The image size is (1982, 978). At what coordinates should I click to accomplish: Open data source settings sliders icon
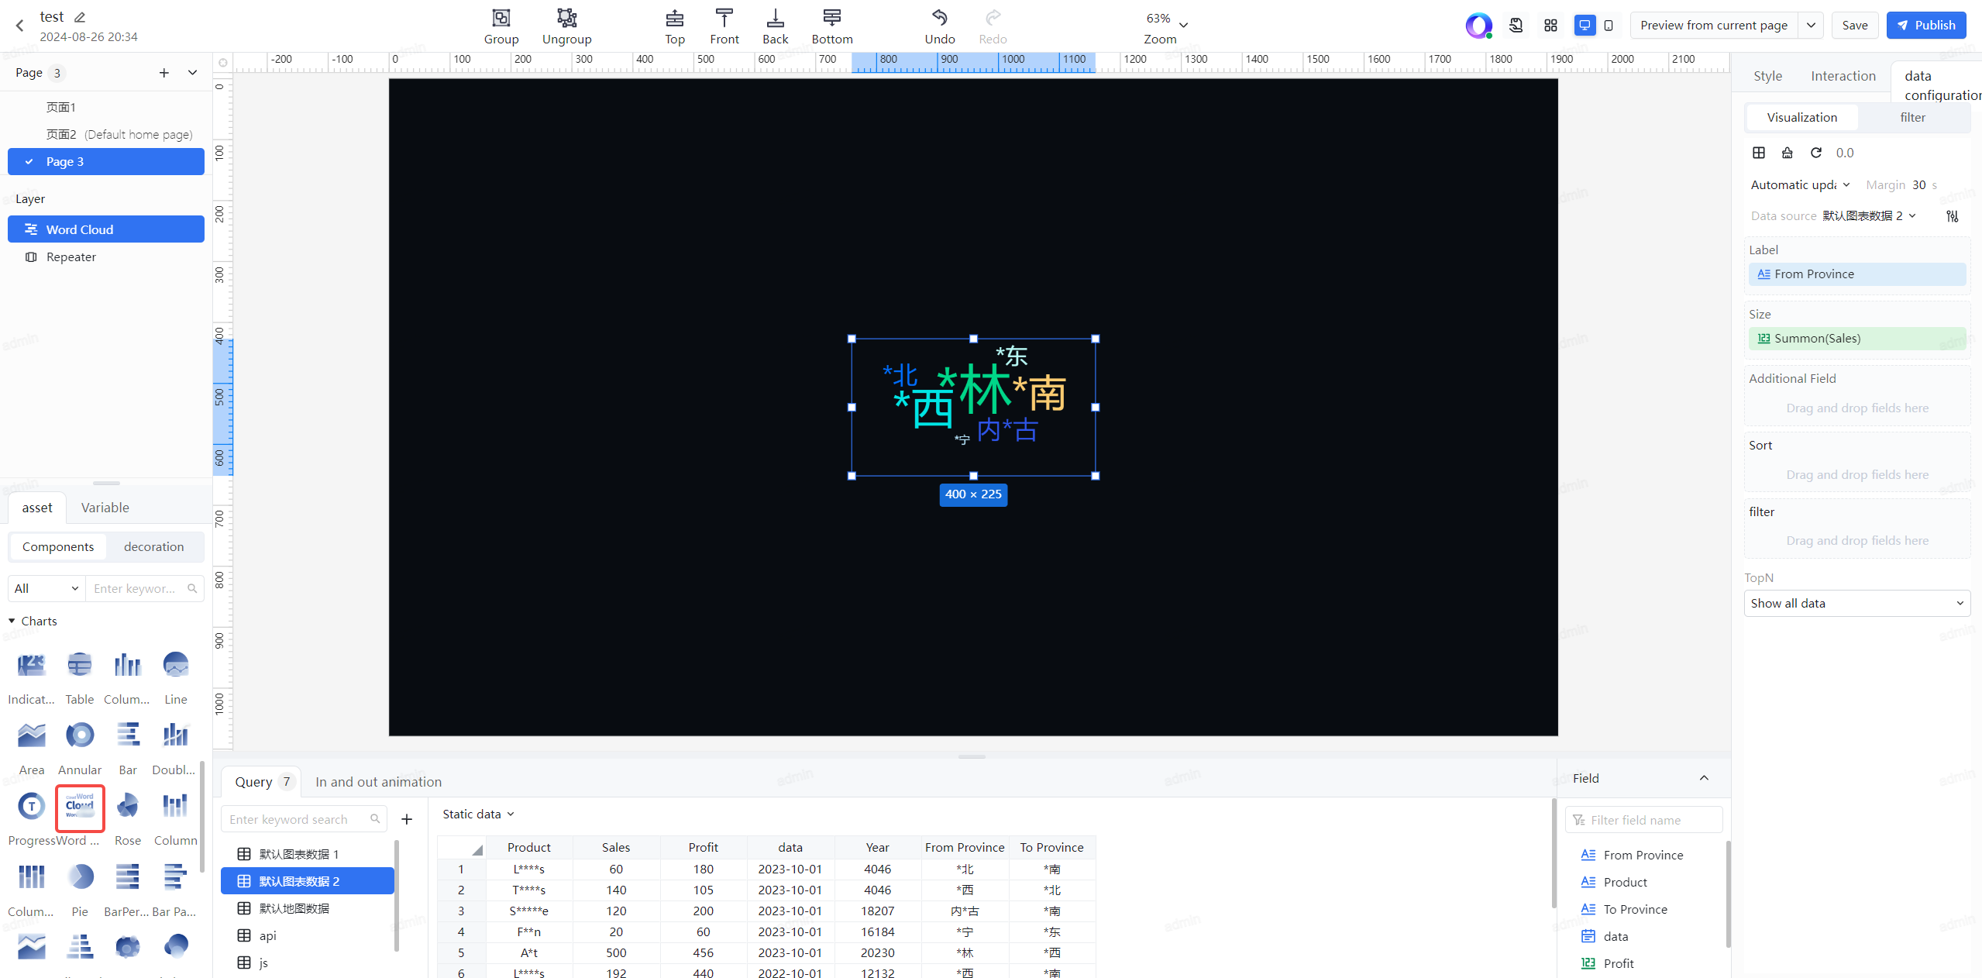tap(1952, 216)
